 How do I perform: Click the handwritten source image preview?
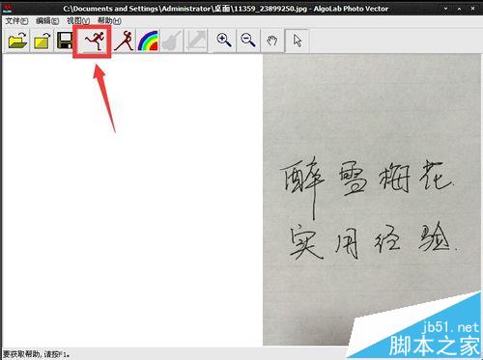[372, 200]
